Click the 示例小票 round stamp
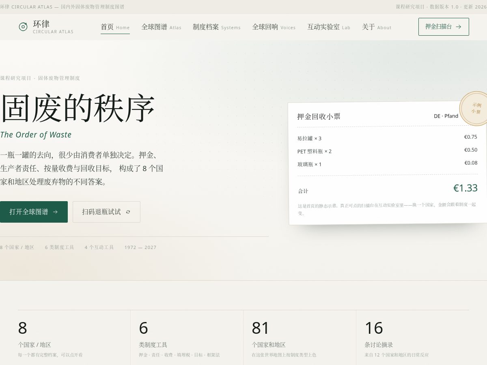487x365 pixels. (476, 109)
